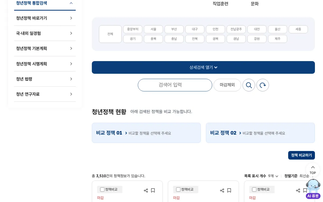Select the 비교 정책 01 slot

coord(146,133)
